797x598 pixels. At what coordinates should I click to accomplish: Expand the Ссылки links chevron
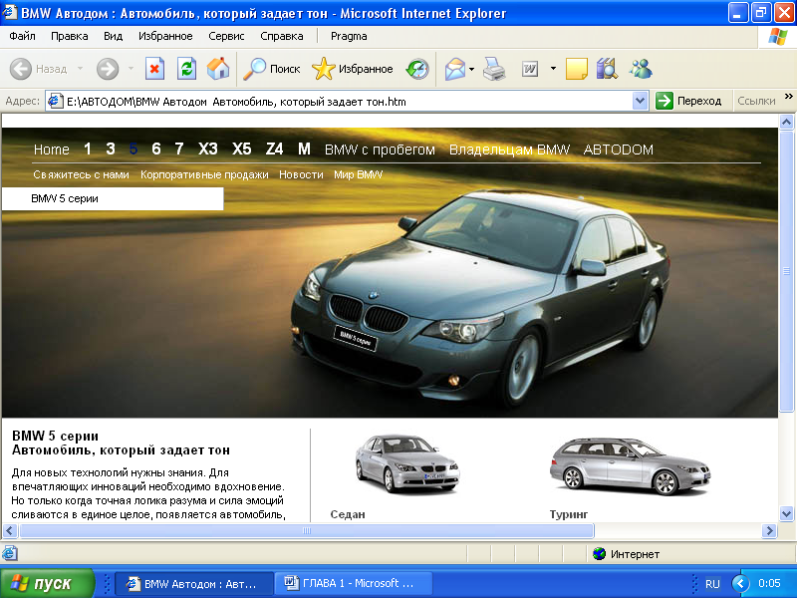(x=788, y=96)
